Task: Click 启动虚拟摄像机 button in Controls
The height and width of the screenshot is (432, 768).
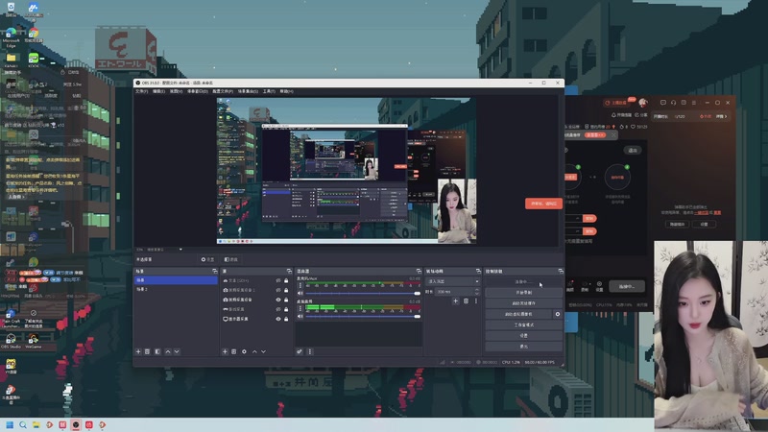Action: (x=518, y=314)
